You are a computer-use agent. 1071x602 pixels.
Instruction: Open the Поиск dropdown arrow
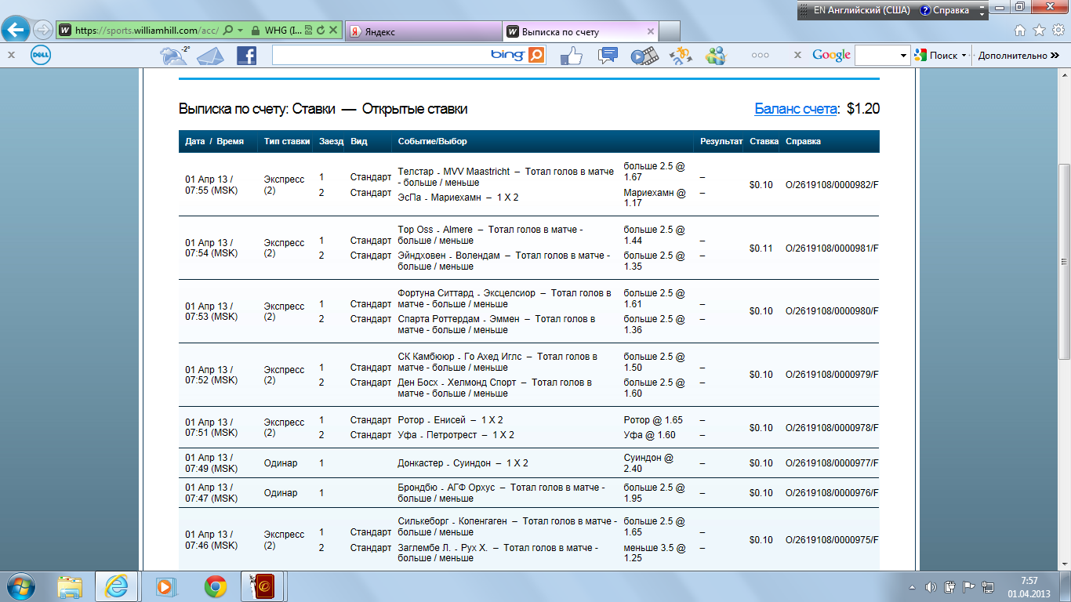964,56
